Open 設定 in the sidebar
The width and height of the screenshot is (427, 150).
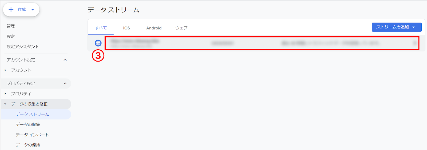[x=11, y=36]
